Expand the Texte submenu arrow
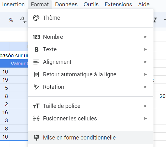 click(146, 49)
